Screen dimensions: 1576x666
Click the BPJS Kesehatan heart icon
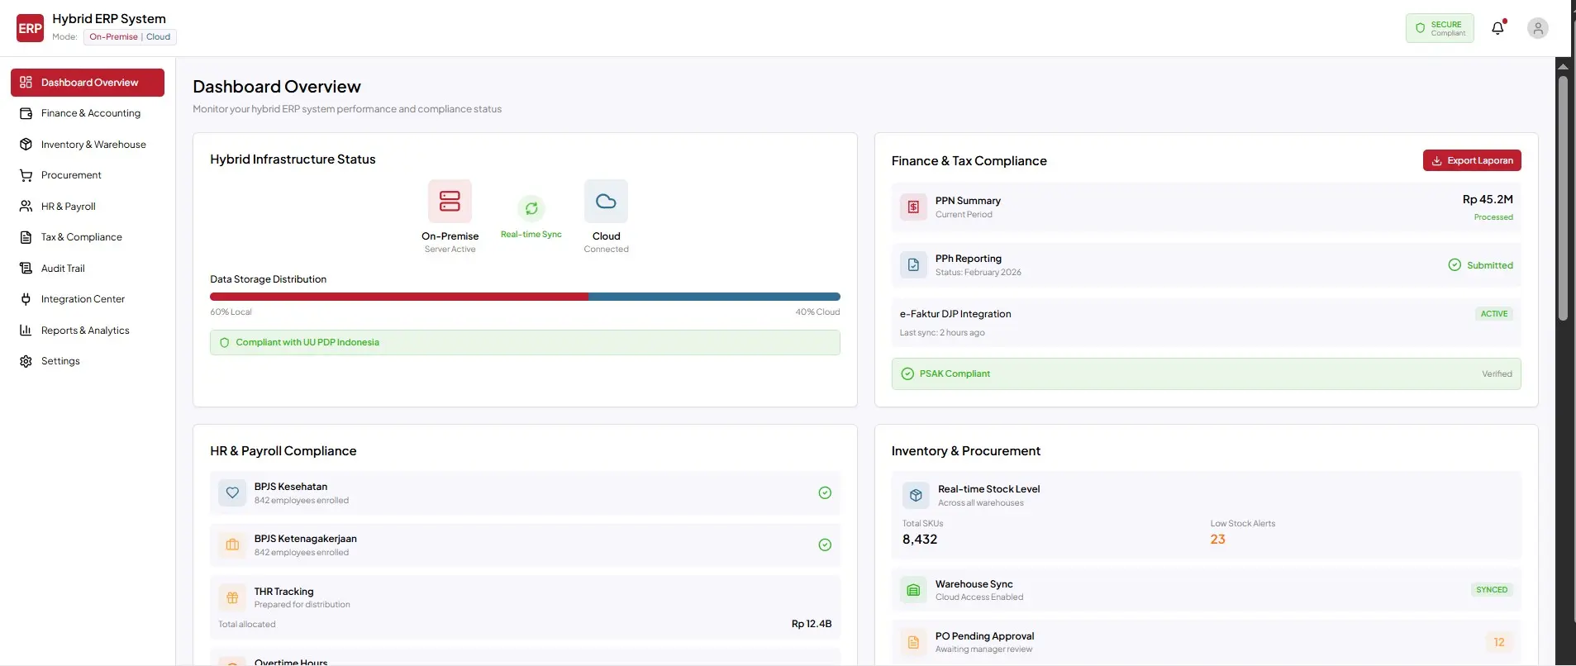232,492
